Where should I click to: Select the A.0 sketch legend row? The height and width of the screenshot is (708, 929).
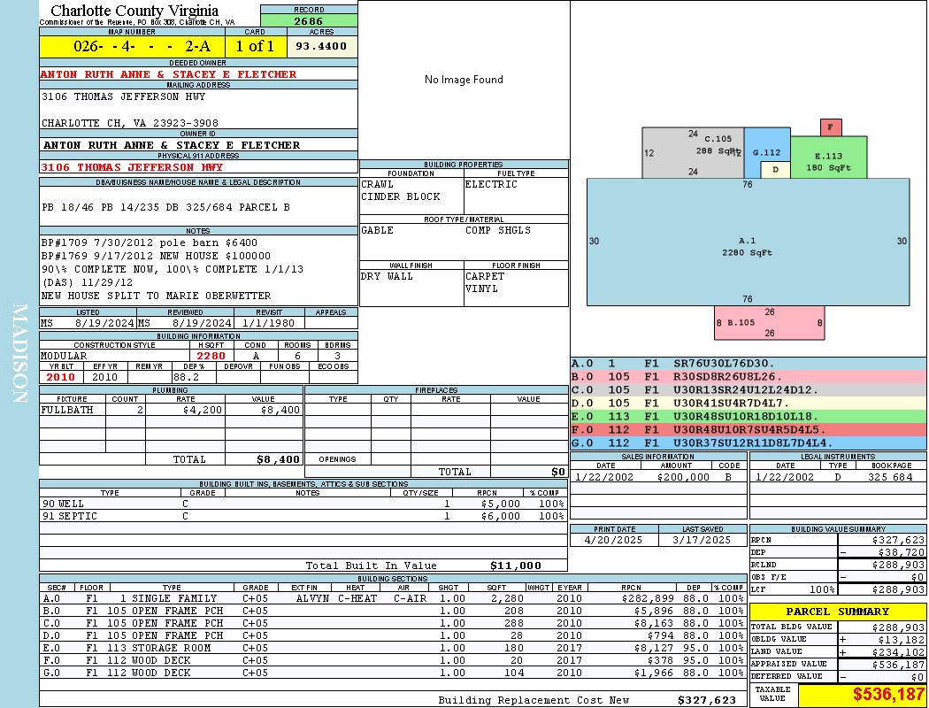click(749, 364)
